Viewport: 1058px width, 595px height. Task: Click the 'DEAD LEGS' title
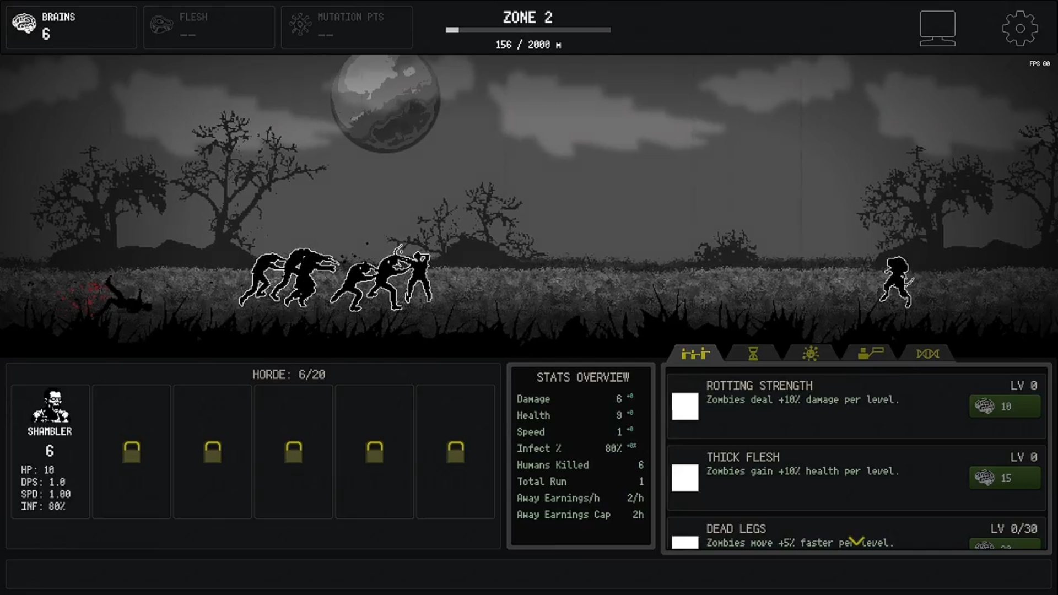coord(736,529)
